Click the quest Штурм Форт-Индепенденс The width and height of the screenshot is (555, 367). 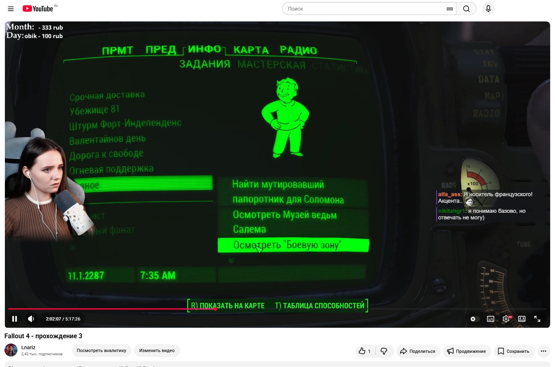[125, 124]
